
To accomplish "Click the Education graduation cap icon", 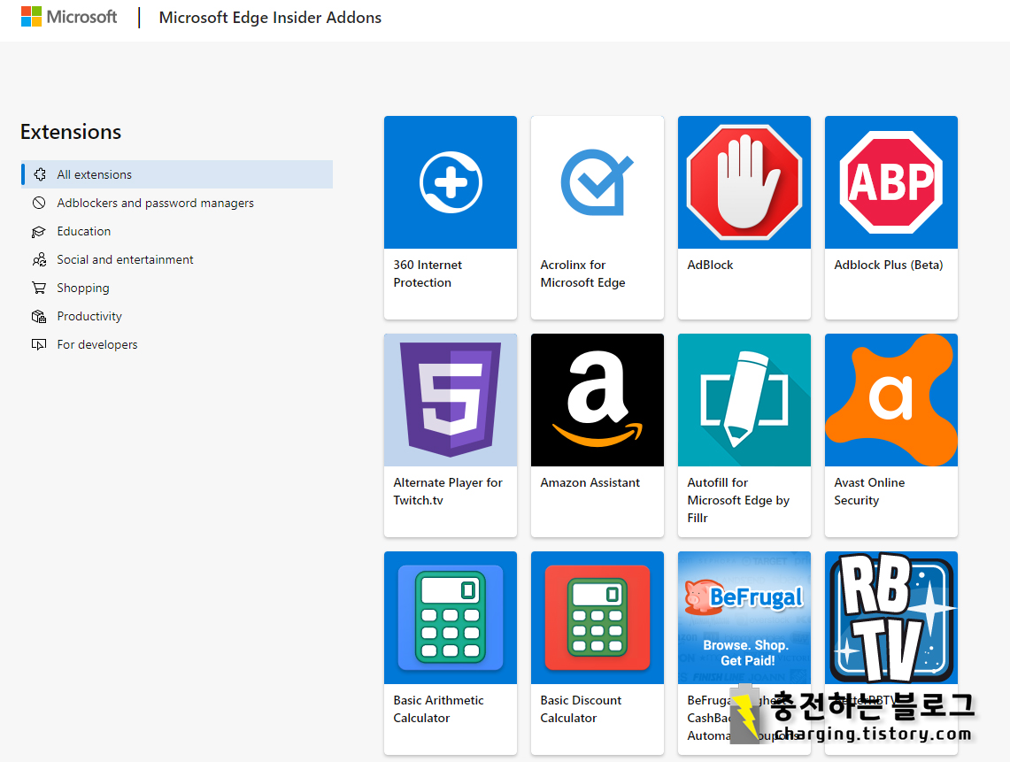I will click(39, 231).
